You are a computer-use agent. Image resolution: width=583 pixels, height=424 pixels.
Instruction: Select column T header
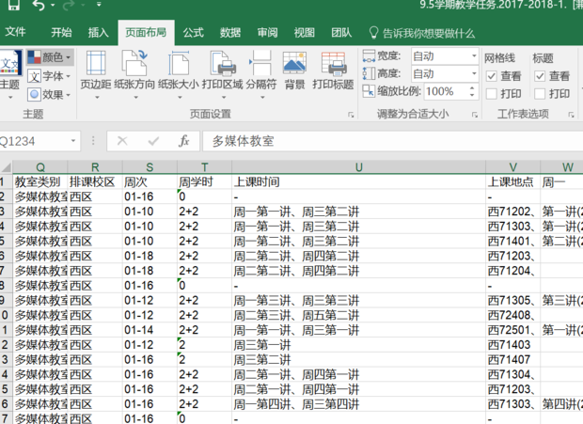(204, 167)
